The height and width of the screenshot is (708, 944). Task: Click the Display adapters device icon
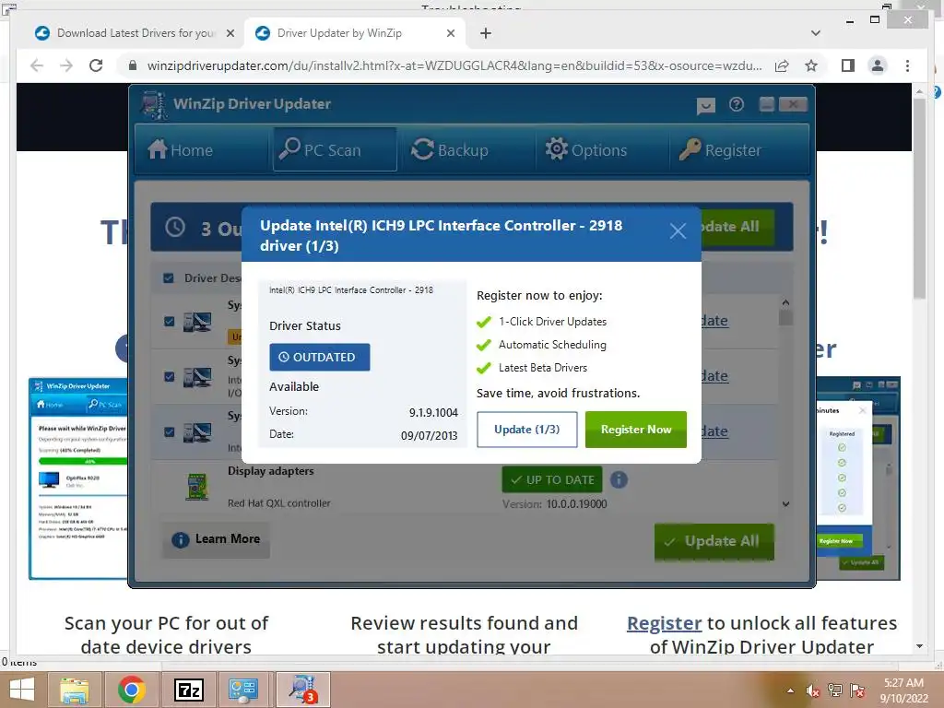(198, 487)
